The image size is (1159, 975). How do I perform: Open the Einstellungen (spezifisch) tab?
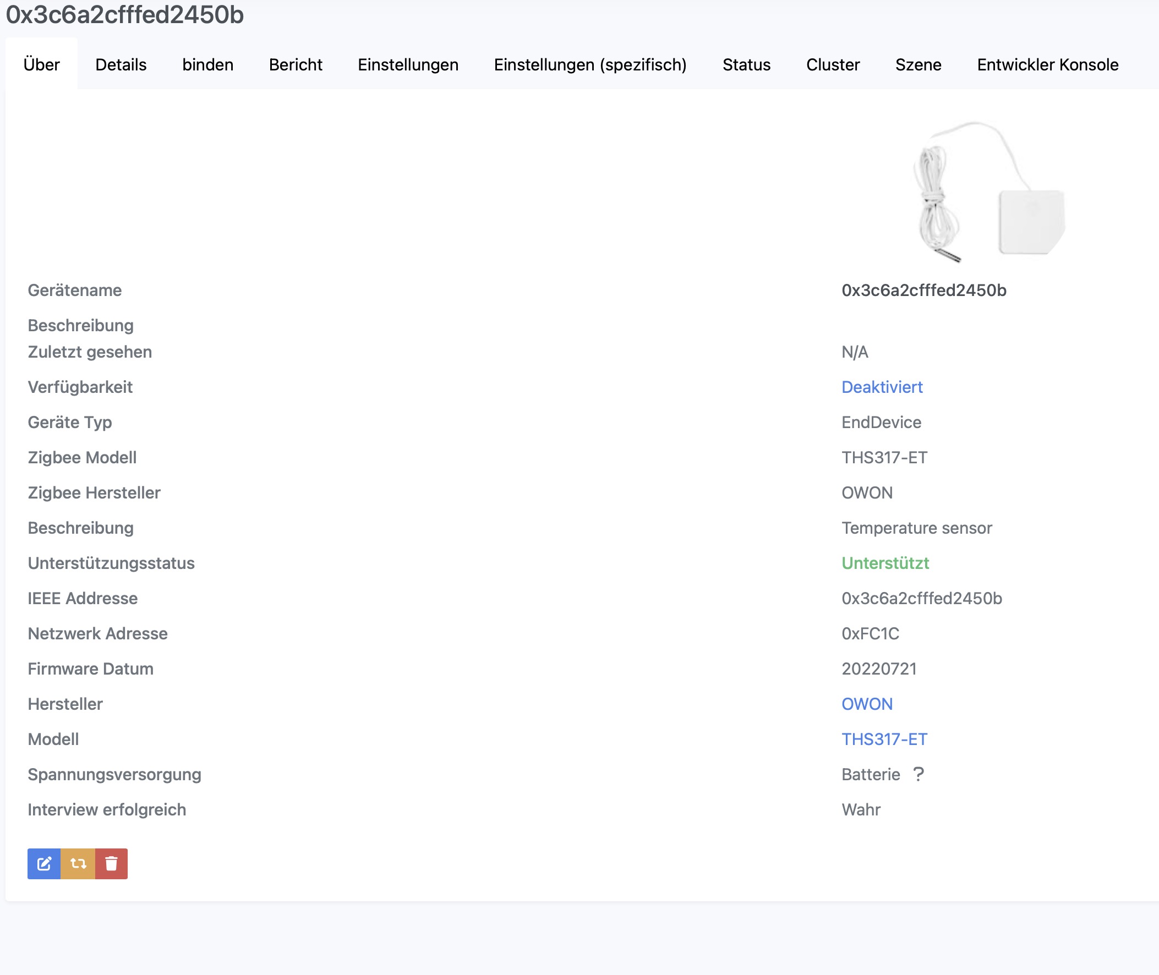[591, 65]
